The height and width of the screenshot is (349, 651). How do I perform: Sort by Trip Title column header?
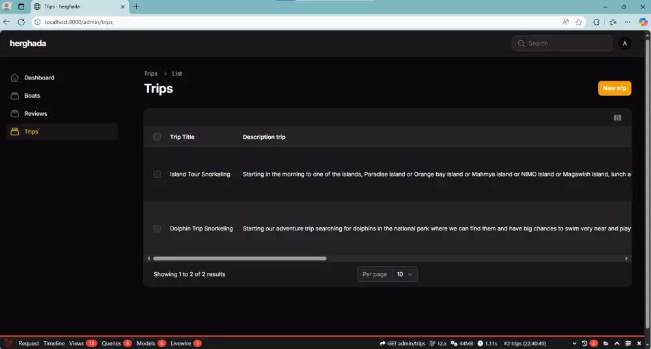(182, 137)
